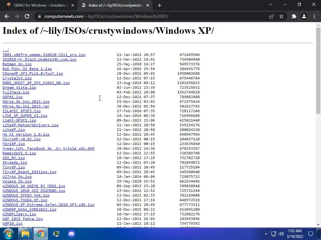Open Bob_Pony_OS_Beta_1.iso link
This screenshot has width=321, height=240.
[x=27, y=69]
